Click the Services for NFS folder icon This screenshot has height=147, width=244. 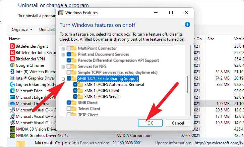click(x=74, y=66)
